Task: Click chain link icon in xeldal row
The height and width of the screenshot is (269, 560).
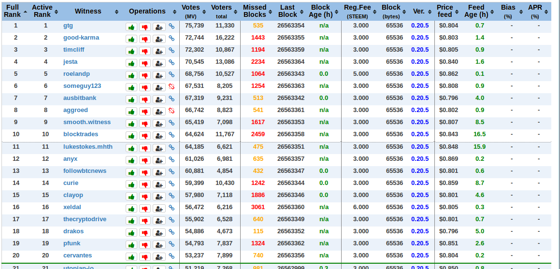Action: 172,208
